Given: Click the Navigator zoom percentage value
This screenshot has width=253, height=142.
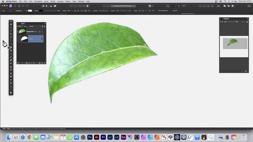Looking at the screenshot, I should click(243, 22).
